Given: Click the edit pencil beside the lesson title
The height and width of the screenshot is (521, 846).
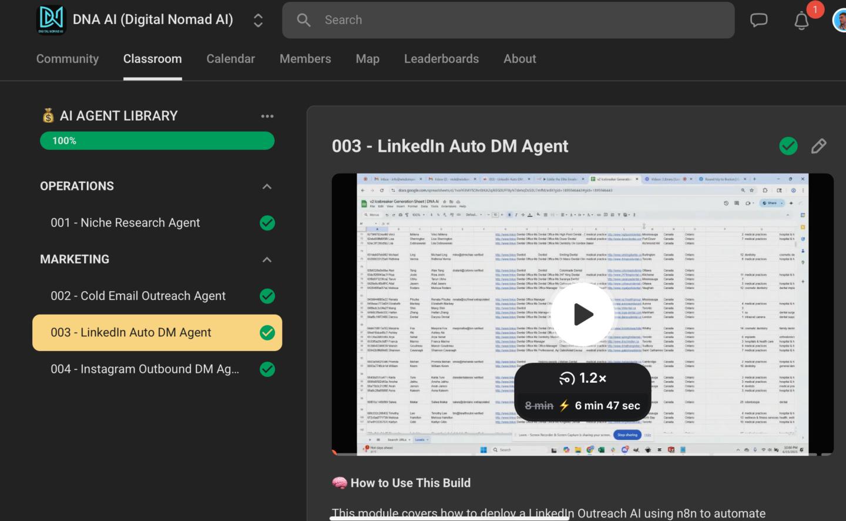Looking at the screenshot, I should [x=818, y=146].
